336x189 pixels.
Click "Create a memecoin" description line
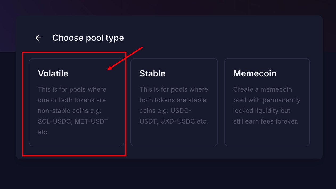click(x=262, y=89)
